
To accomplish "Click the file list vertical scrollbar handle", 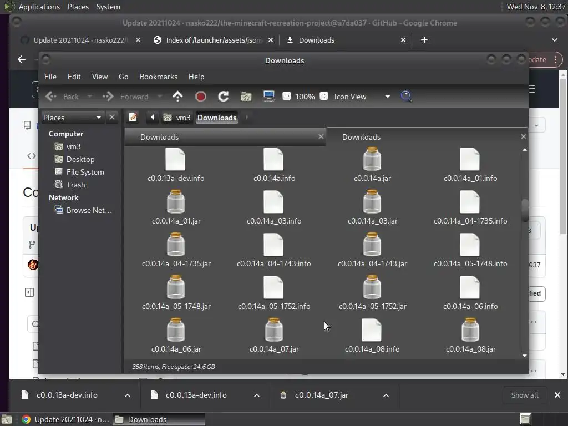I will pos(525,211).
